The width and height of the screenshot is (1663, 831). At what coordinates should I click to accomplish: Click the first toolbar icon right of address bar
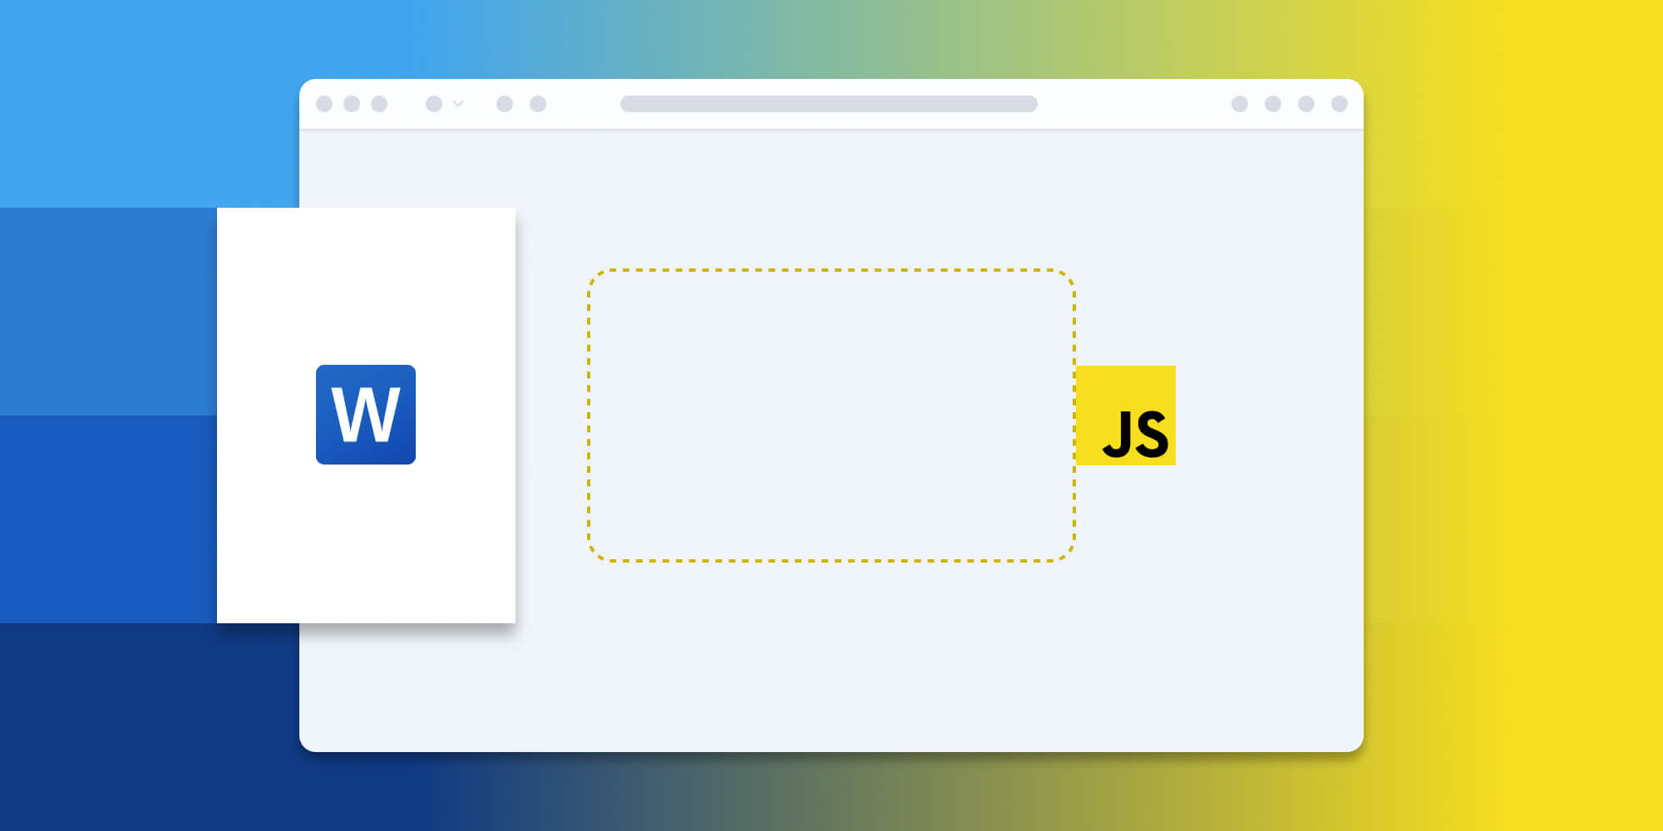1241,104
